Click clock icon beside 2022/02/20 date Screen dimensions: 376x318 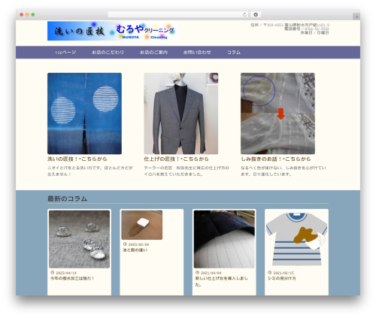click(x=125, y=244)
